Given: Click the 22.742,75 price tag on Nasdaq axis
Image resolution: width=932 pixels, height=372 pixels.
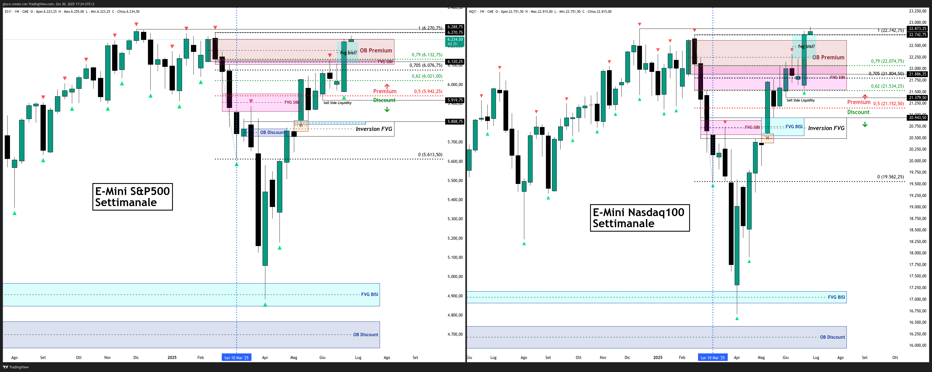Looking at the screenshot, I should point(917,35).
